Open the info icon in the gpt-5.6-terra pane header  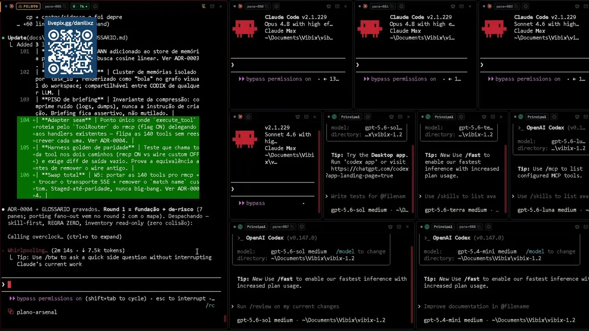pyautogui.click(x=461, y=117)
